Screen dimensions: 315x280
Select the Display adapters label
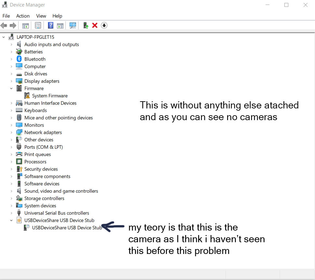tap(42, 81)
